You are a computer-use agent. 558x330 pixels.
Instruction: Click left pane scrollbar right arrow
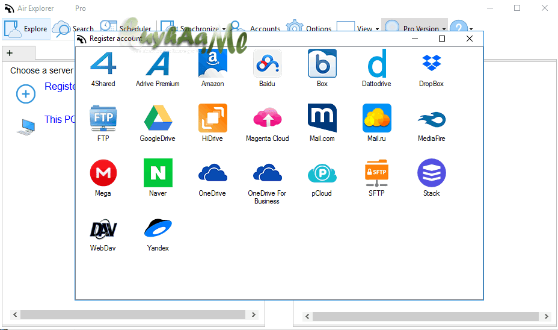tap(253, 314)
